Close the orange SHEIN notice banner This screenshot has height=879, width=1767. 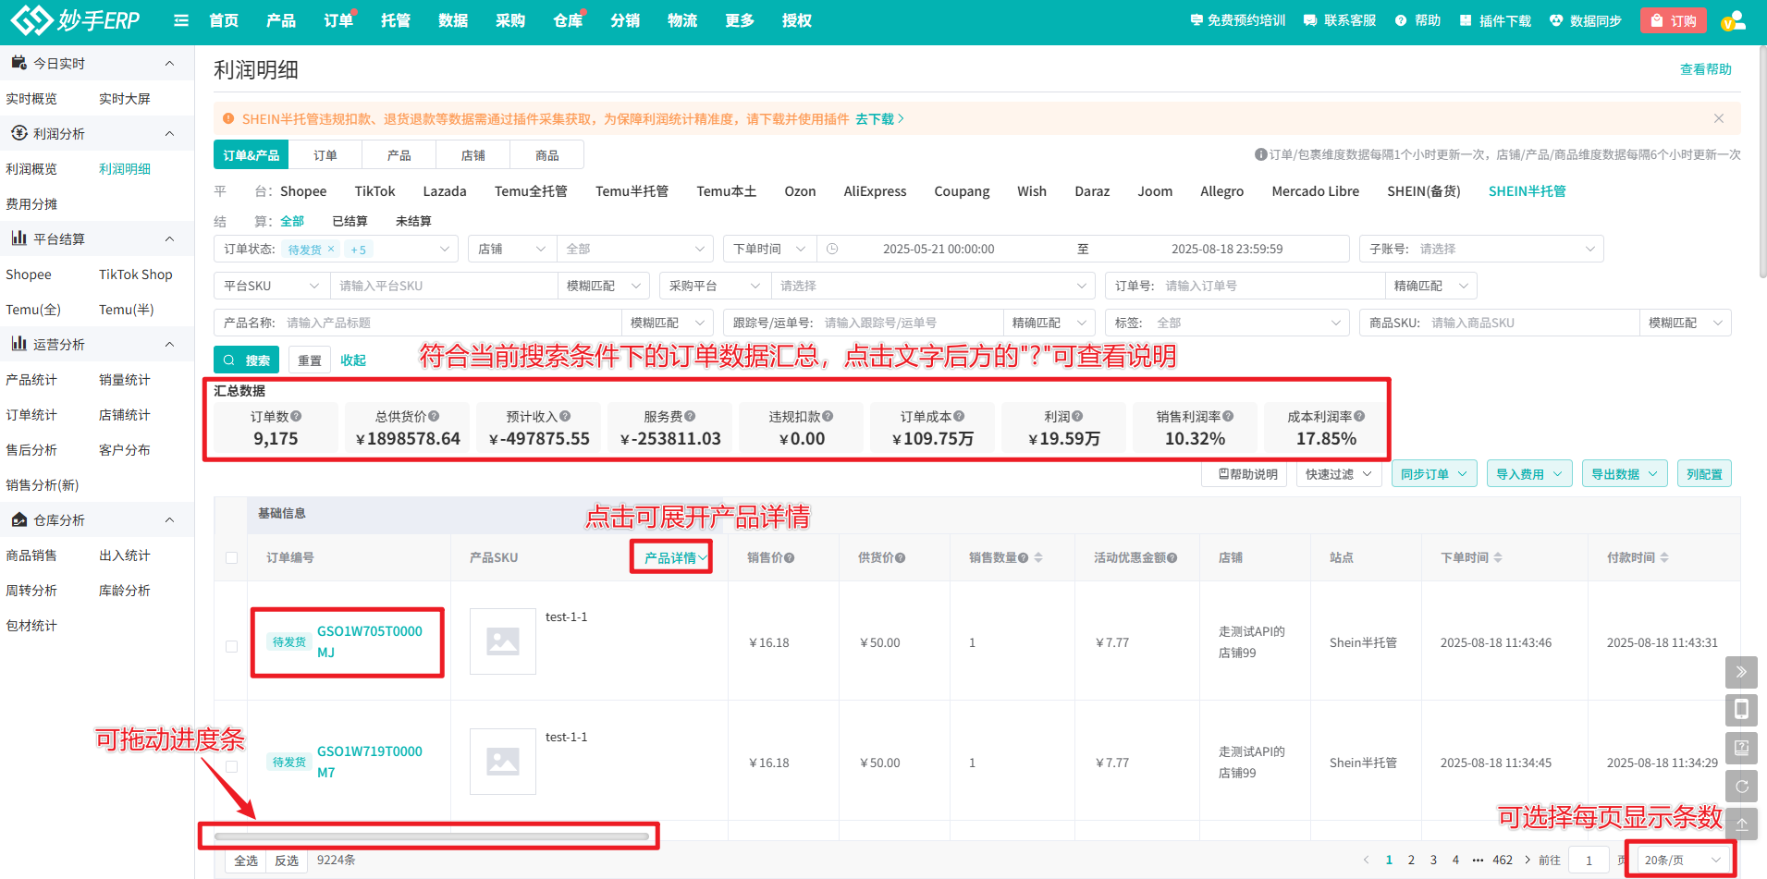1718,118
